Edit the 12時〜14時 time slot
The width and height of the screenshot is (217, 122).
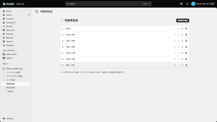pos(182,35)
